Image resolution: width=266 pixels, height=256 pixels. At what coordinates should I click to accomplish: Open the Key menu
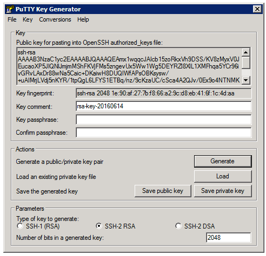[28, 19]
